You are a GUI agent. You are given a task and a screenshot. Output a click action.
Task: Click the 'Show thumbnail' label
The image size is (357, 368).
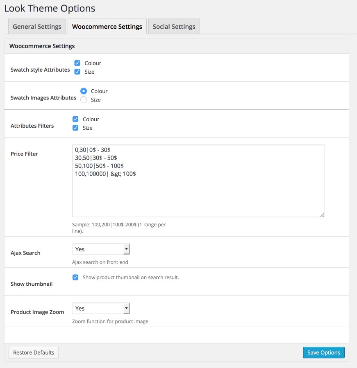[32, 284]
